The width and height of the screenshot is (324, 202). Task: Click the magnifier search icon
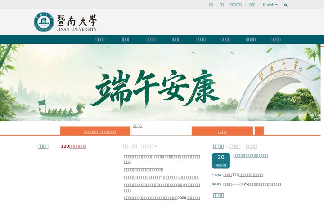(x=286, y=5)
